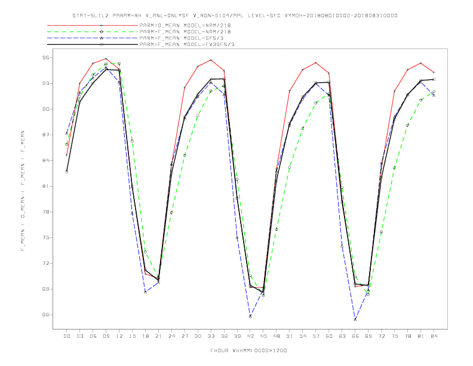Click x-axis forecast hour label 72
This screenshot has height=366, width=473.
[x=381, y=336]
